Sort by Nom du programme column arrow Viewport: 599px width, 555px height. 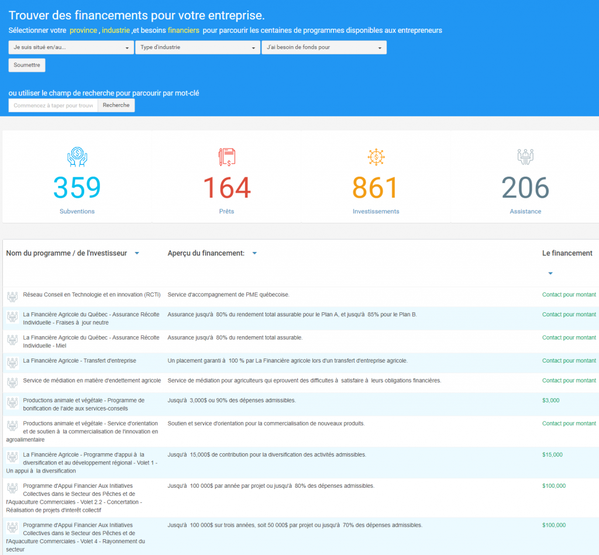click(137, 253)
